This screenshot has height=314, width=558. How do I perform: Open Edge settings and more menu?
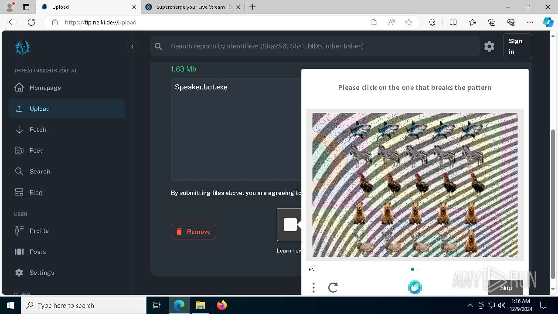point(530,22)
